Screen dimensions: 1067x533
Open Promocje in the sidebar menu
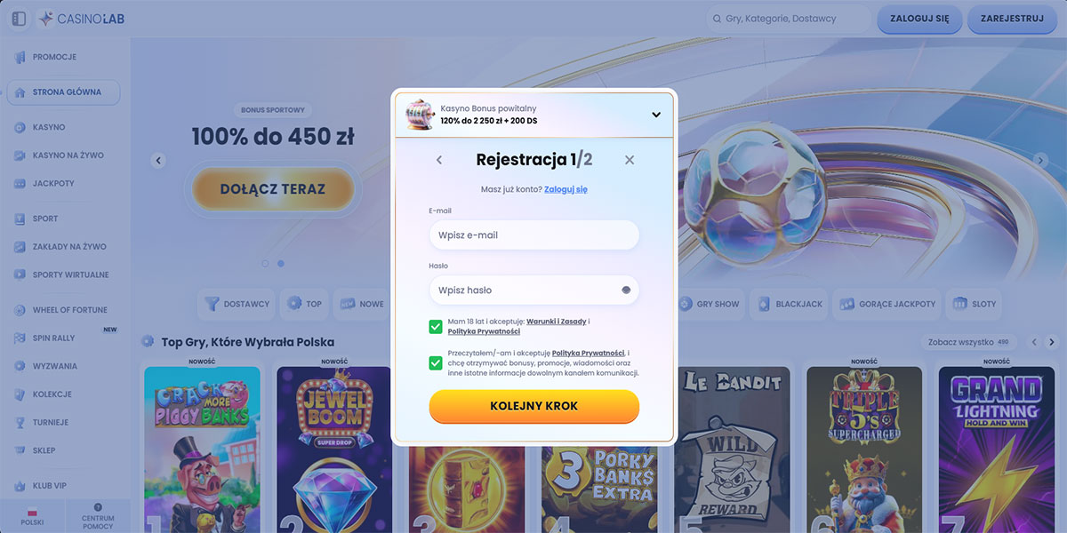point(54,57)
